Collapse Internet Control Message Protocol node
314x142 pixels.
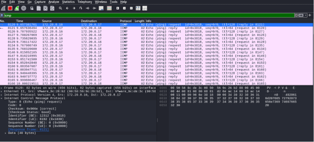click(1, 98)
